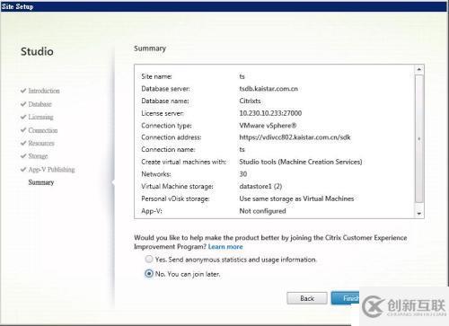Click the Personal vDisk storage label
This screenshot has width=449, height=326.
click(175, 198)
